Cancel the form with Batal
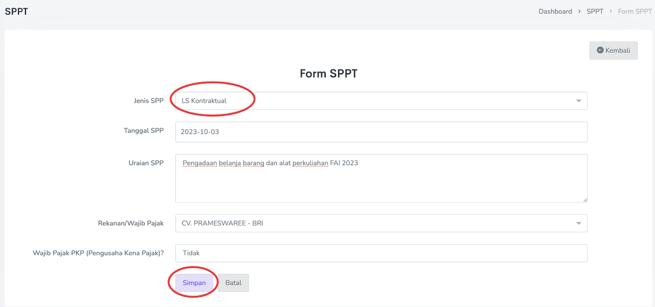The height and width of the screenshot is (307, 655). pos(233,283)
